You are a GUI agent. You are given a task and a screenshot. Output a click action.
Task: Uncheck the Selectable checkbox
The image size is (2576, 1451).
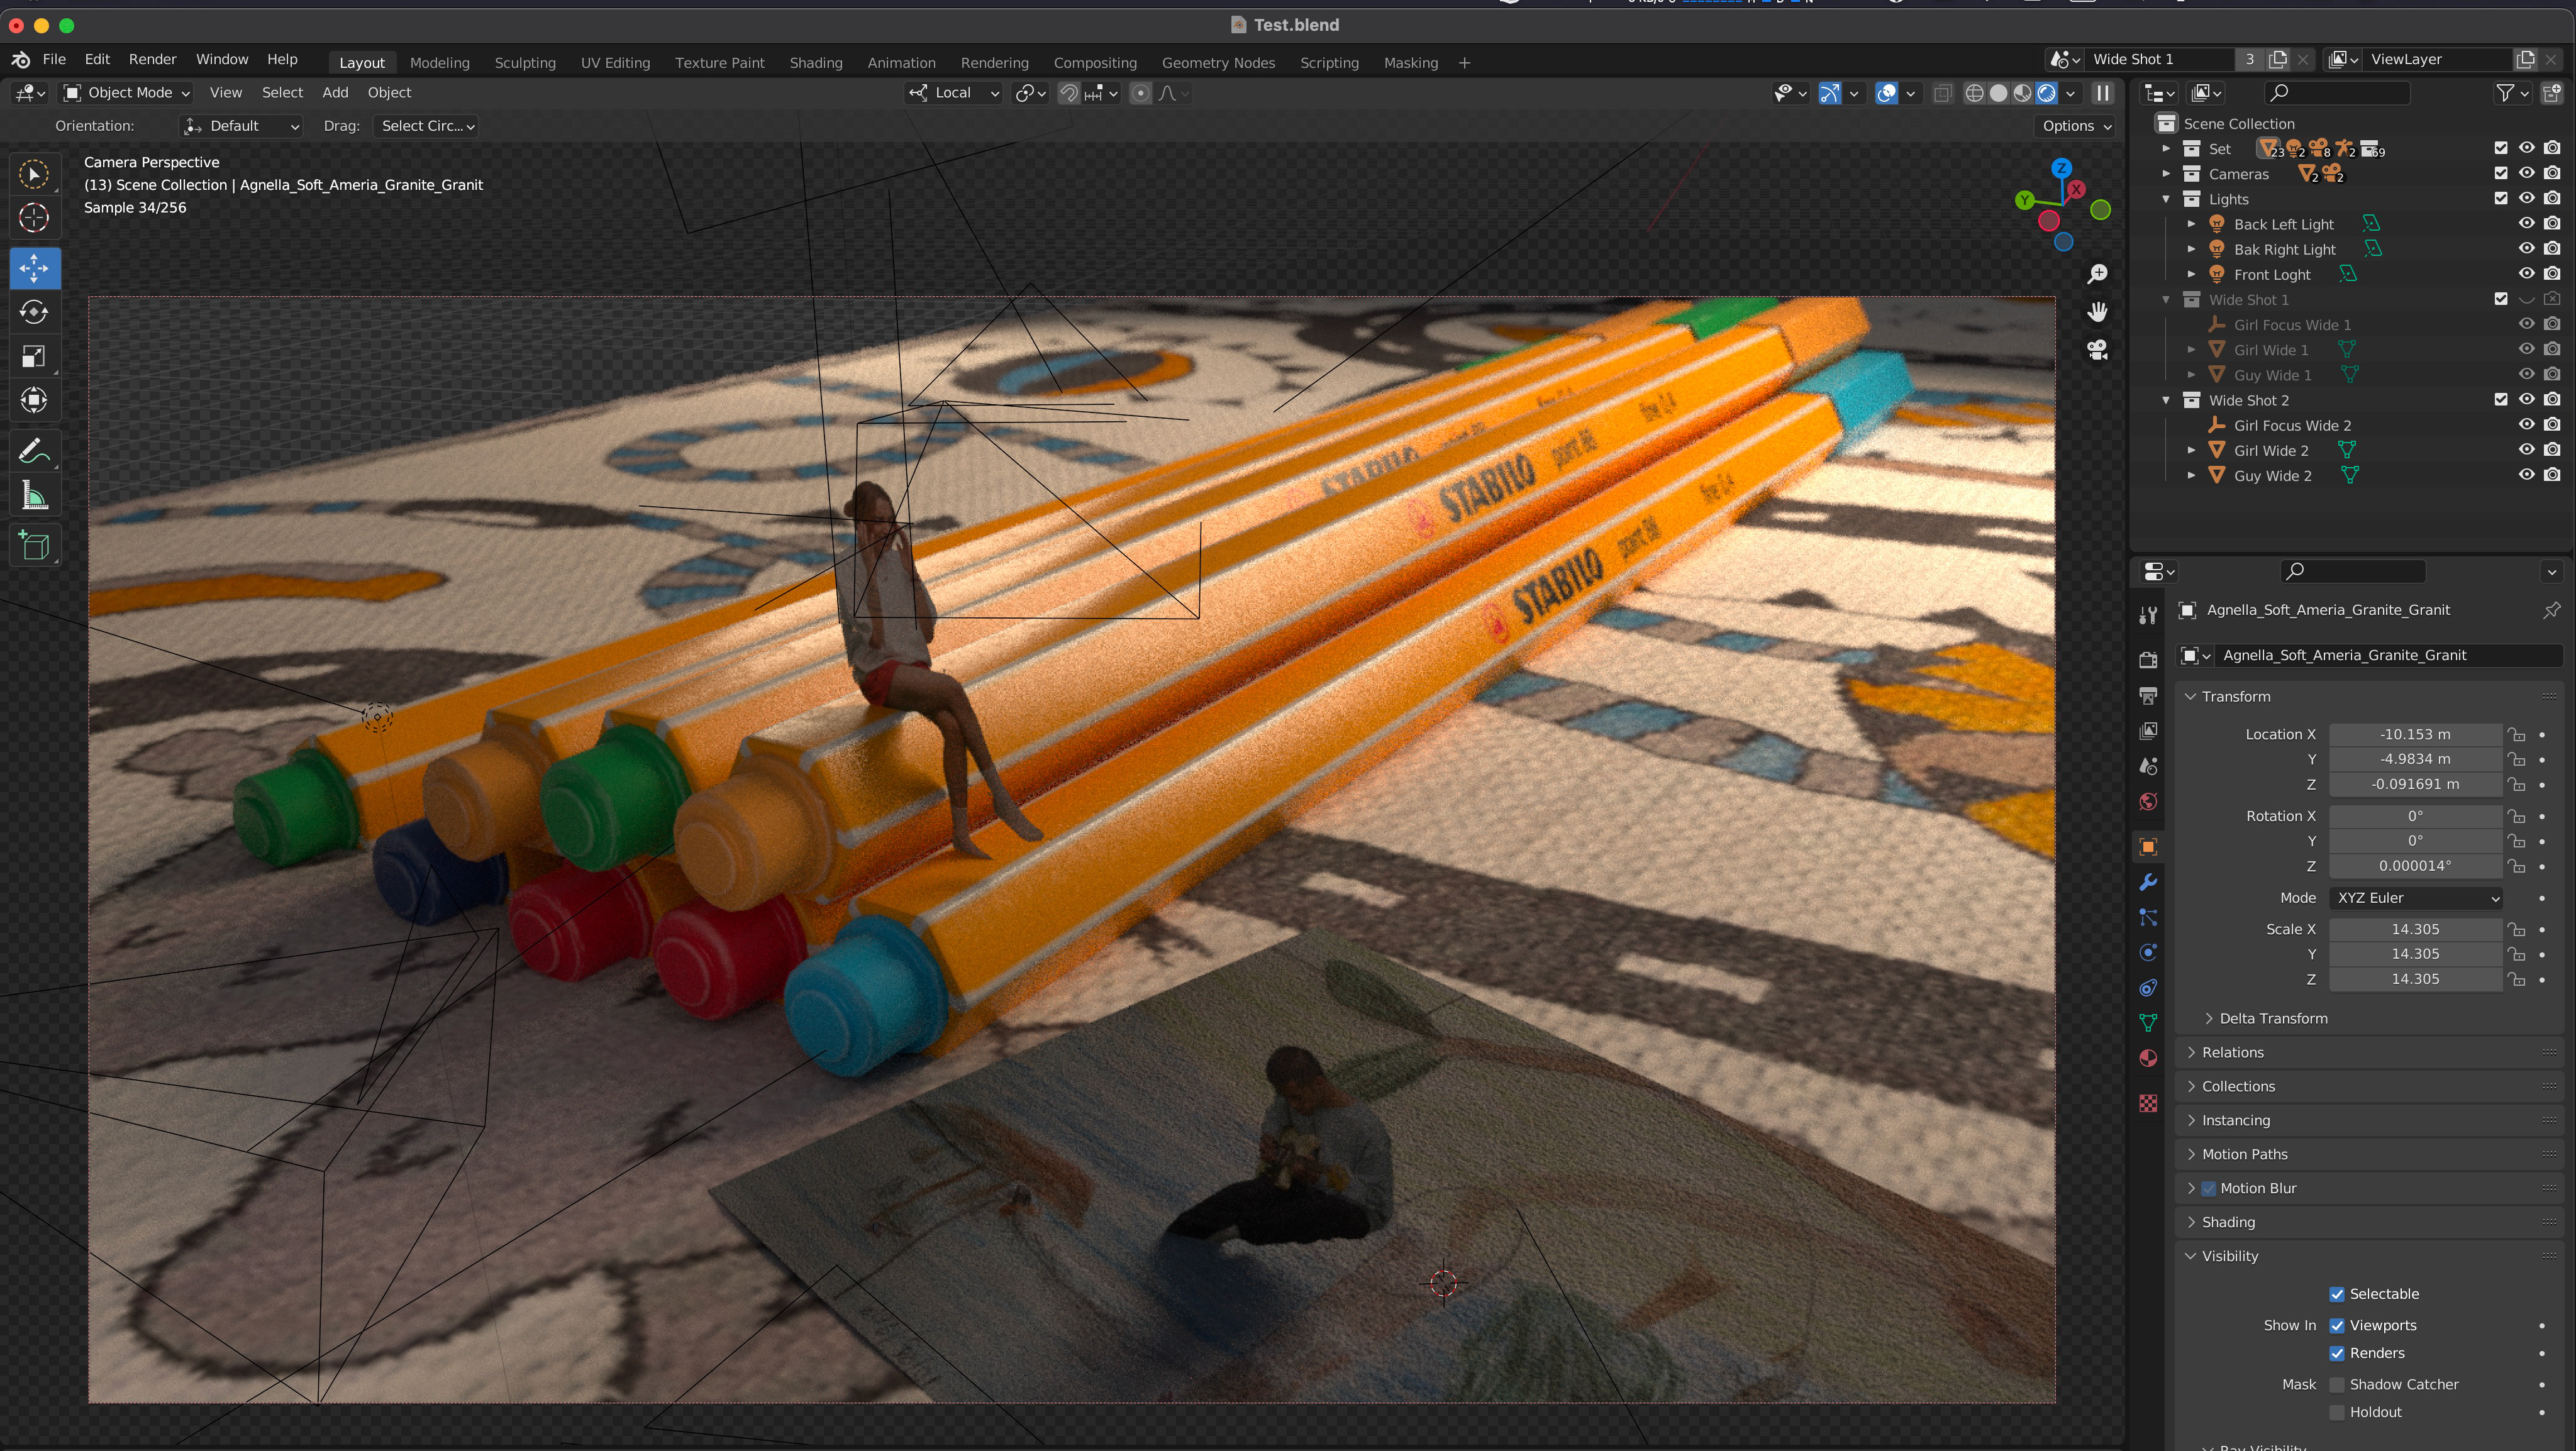coord(2337,1294)
